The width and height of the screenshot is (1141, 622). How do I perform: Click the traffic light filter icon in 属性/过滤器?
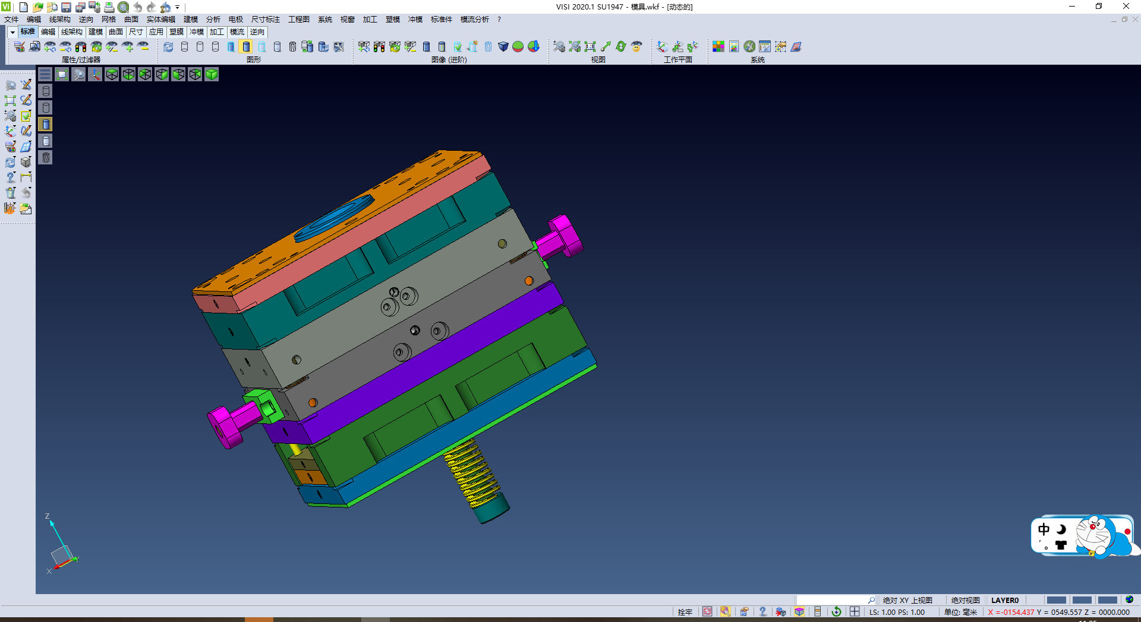(x=81, y=46)
